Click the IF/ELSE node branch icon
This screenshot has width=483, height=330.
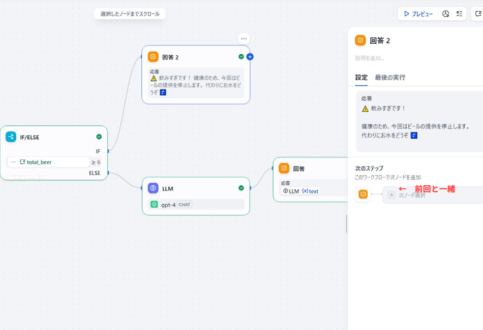[x=12, y=137]
